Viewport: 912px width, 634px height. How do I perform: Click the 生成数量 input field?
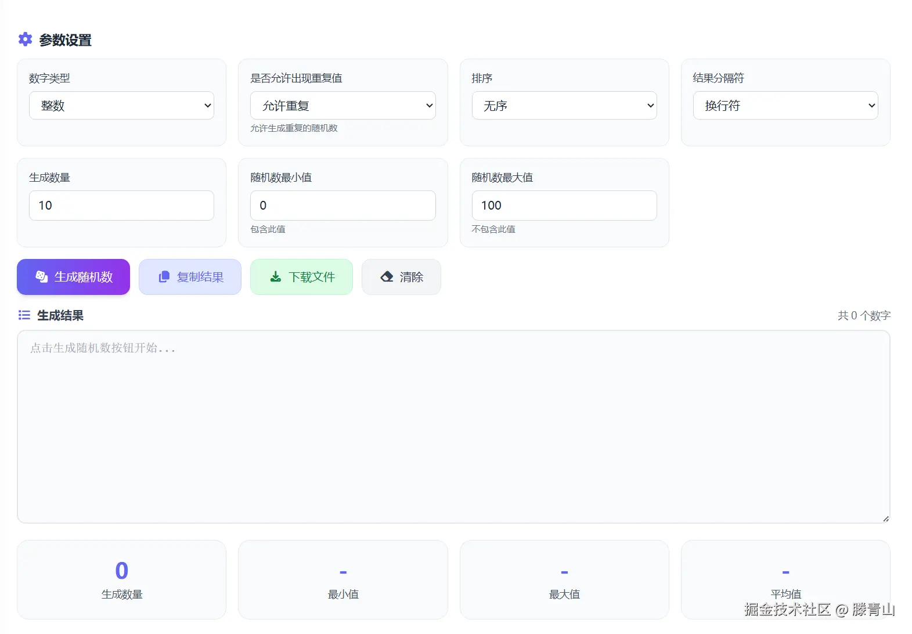[x=121, y=206]
